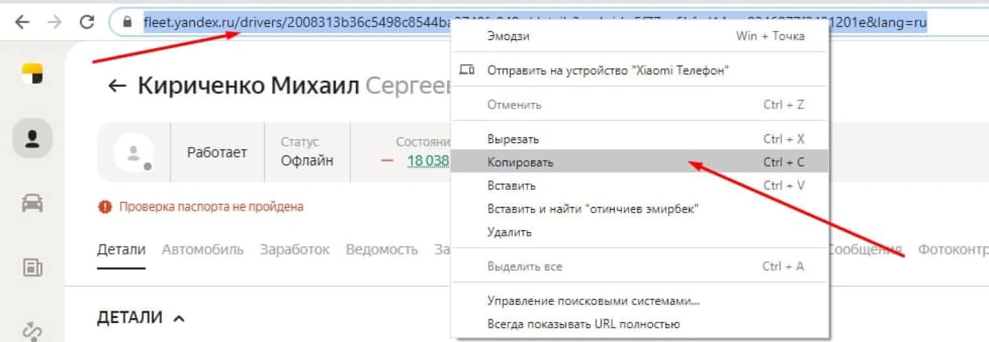Screen dimensions: 989x342
Task: Open Yandex logo in sidebar
Action: [32, 73]
